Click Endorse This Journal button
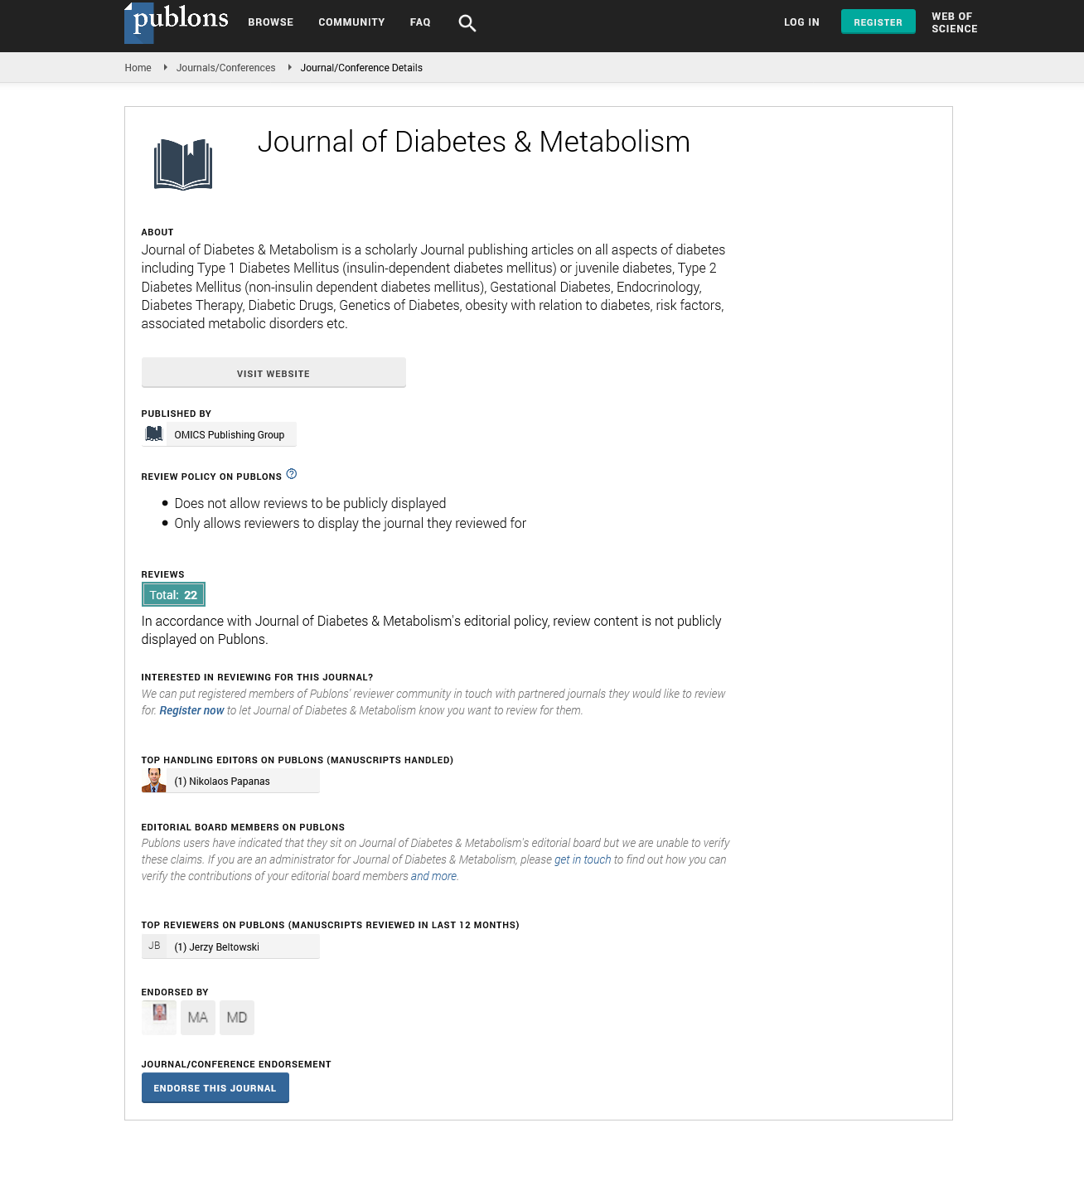The image size is (1084, 1181). 215,1088
